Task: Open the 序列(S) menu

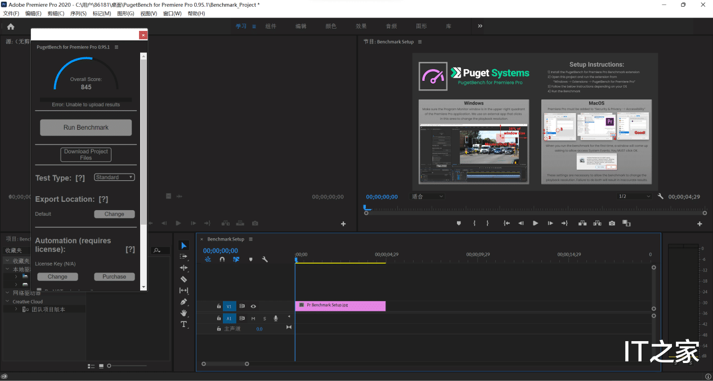Action: [78, 13]
